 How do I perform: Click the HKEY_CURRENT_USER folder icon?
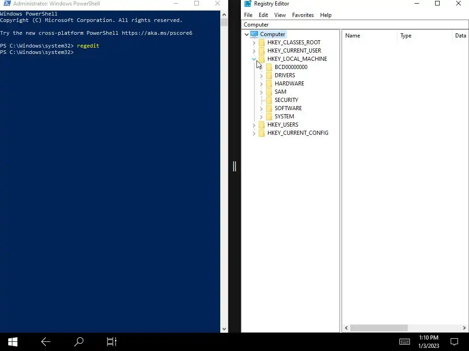coord(262,51)
